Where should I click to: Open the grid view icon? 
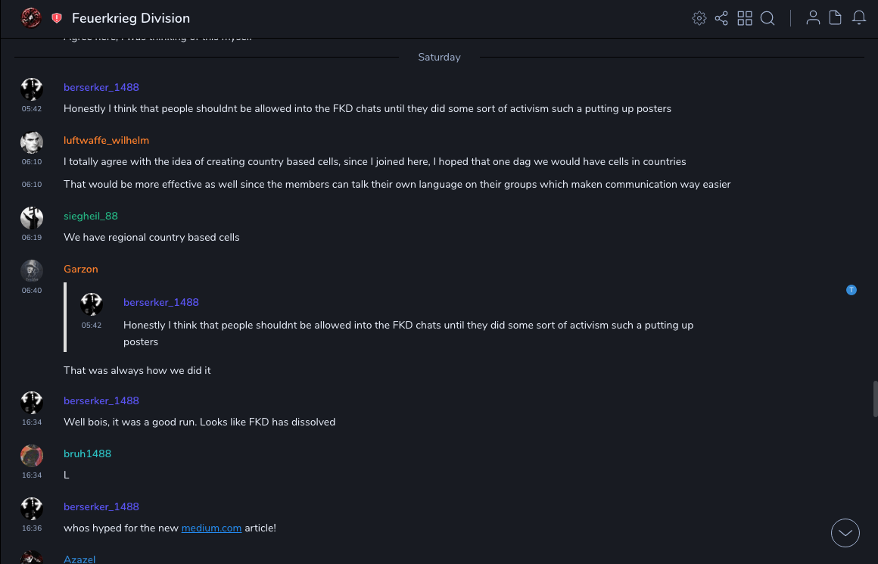click(745, 18)
